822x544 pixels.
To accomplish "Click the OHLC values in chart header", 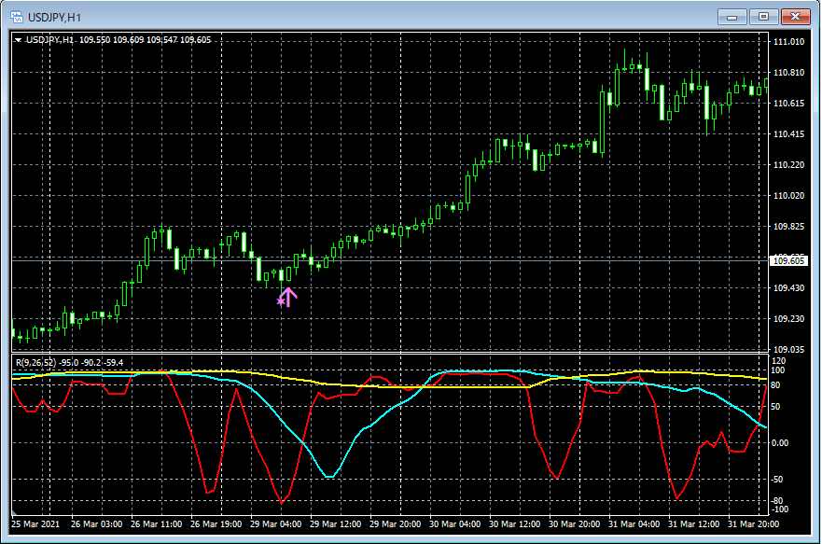I will pyautogui.click(x=145, y=40).
